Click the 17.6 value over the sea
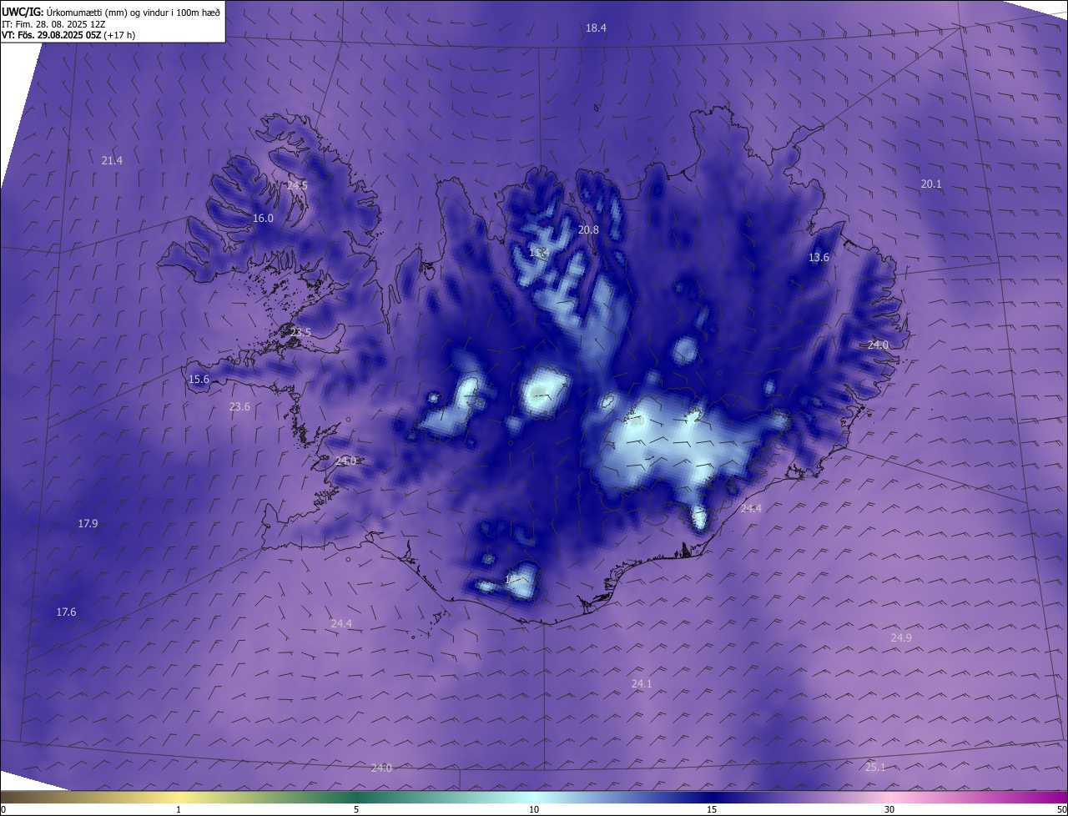The image size is (1068, 816). (66, 612)
